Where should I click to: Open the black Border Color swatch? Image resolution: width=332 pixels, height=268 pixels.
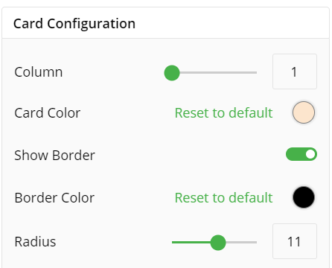coord(304,197)
